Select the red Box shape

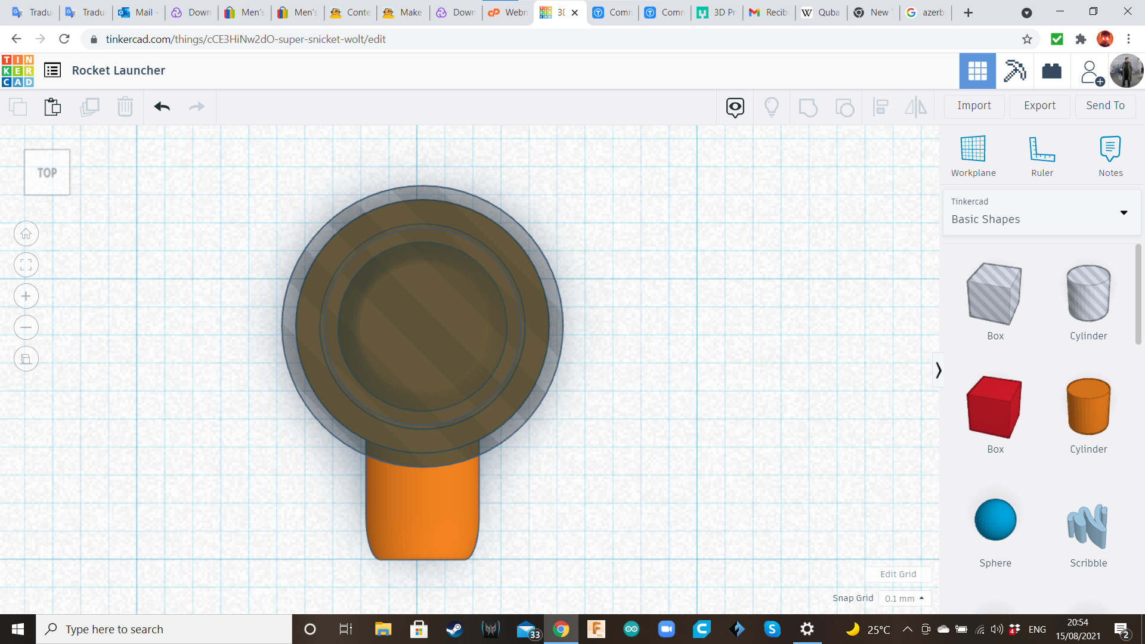pos(995,407)
